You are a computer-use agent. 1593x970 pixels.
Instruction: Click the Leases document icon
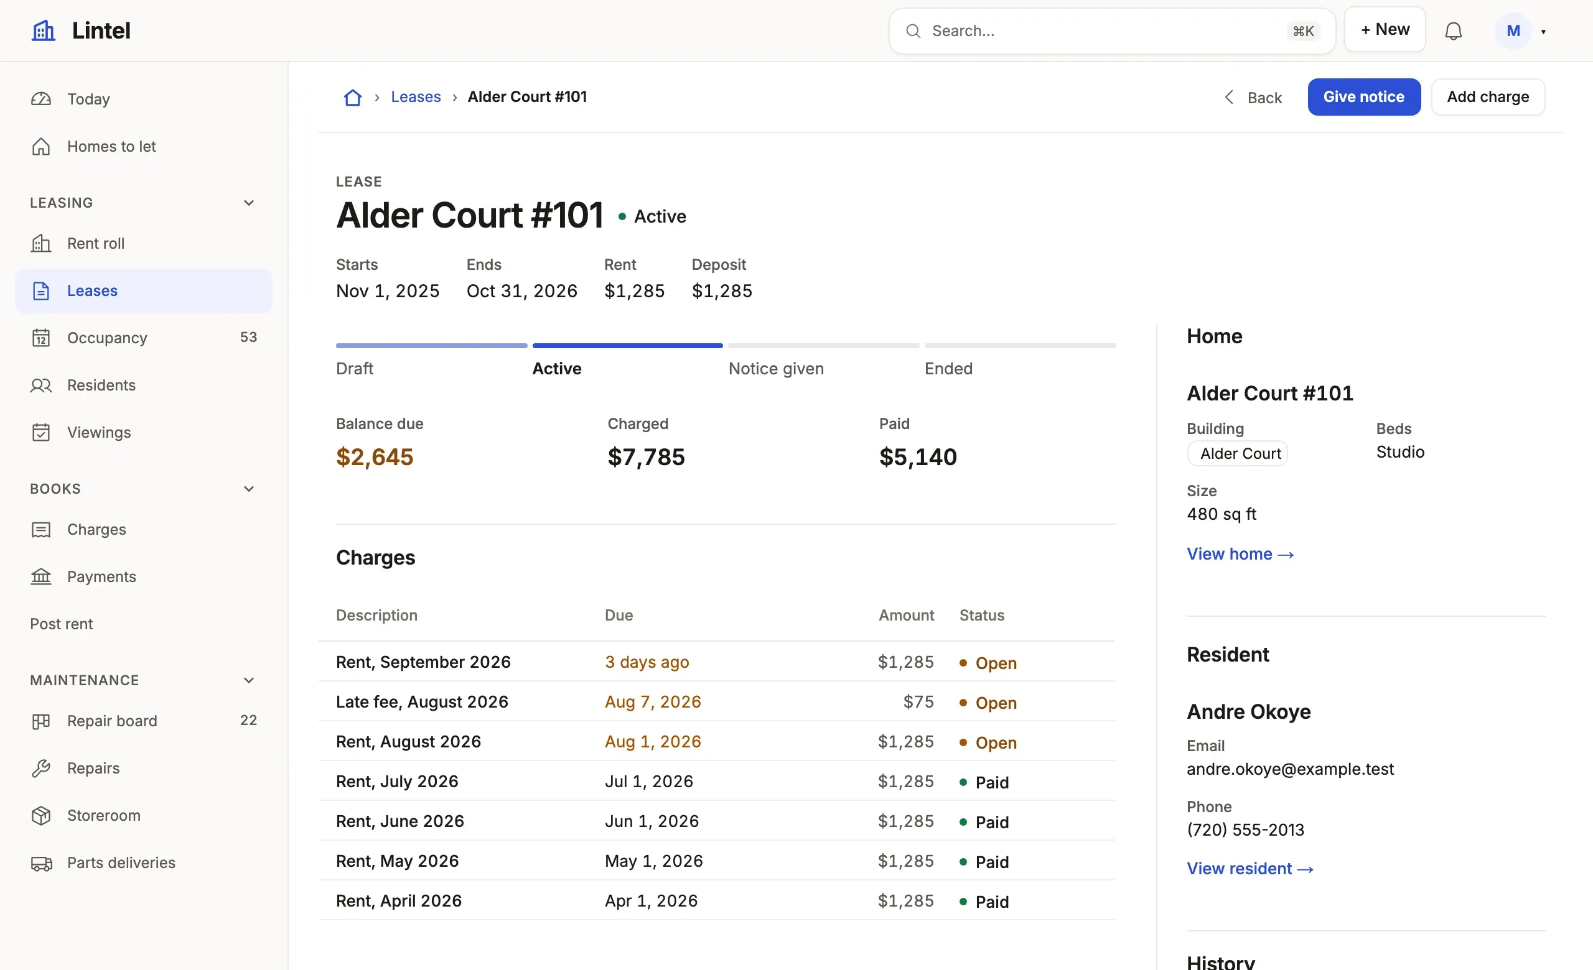(40, 290)
